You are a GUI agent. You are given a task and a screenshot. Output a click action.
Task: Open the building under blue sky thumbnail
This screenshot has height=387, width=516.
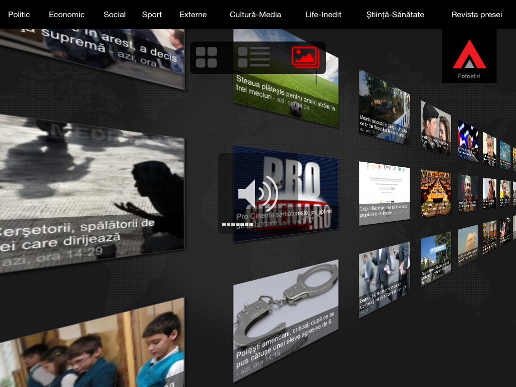[x=436, y=259]
